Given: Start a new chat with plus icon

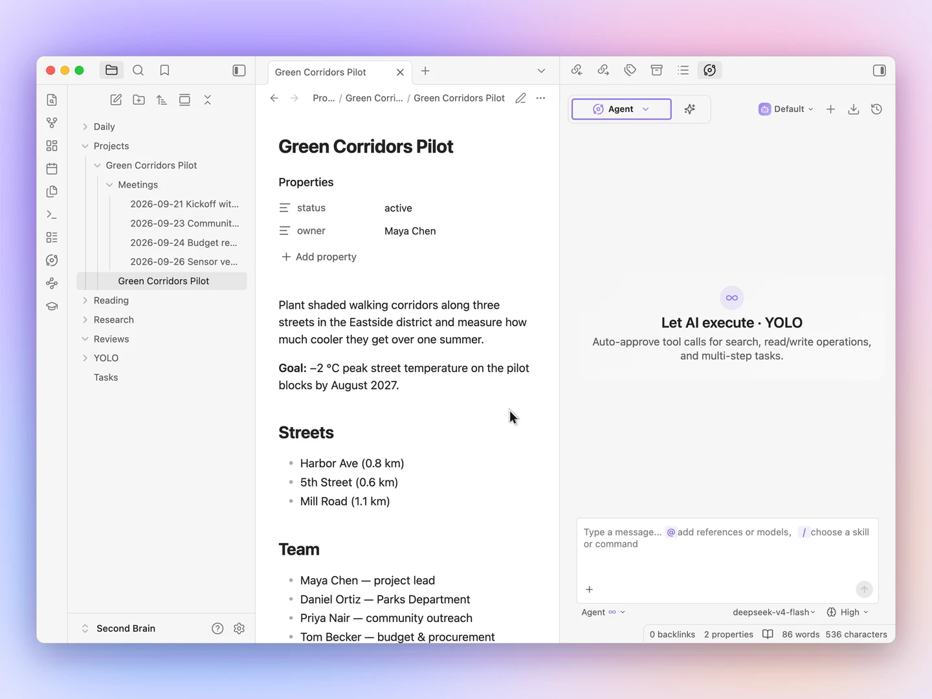Looking at the screenshot, I should [x=830, y=109].
